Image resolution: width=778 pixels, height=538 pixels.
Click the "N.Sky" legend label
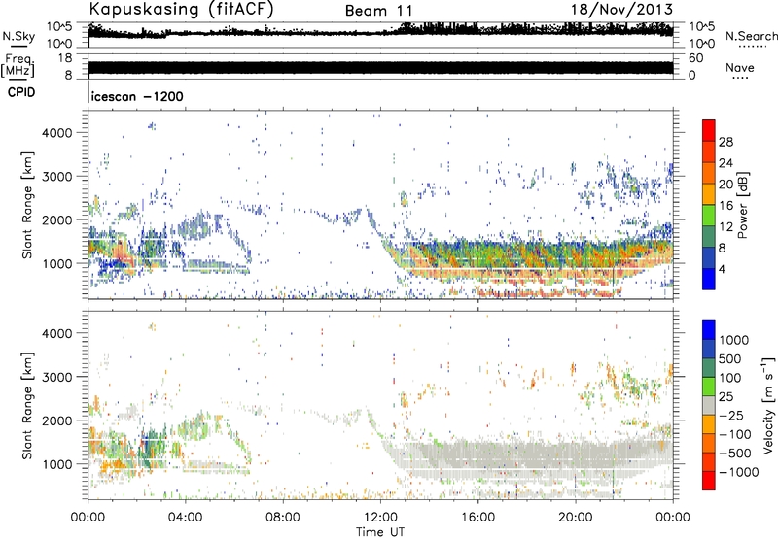(18, 36)
